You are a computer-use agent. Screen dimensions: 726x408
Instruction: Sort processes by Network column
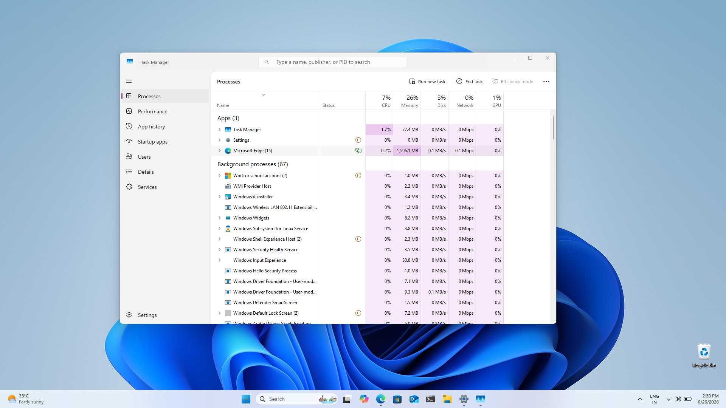[462, 101]
